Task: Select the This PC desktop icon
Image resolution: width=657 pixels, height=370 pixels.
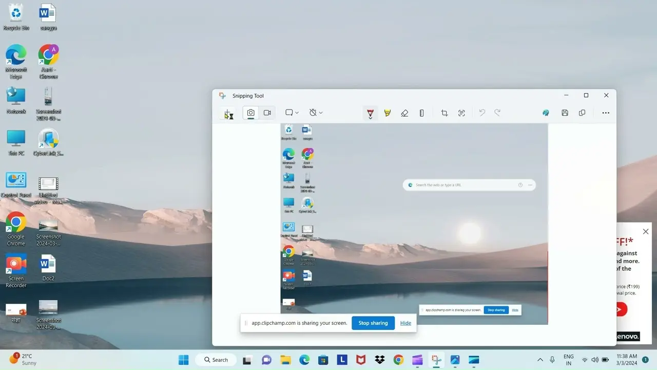Action: pos(16,143)
